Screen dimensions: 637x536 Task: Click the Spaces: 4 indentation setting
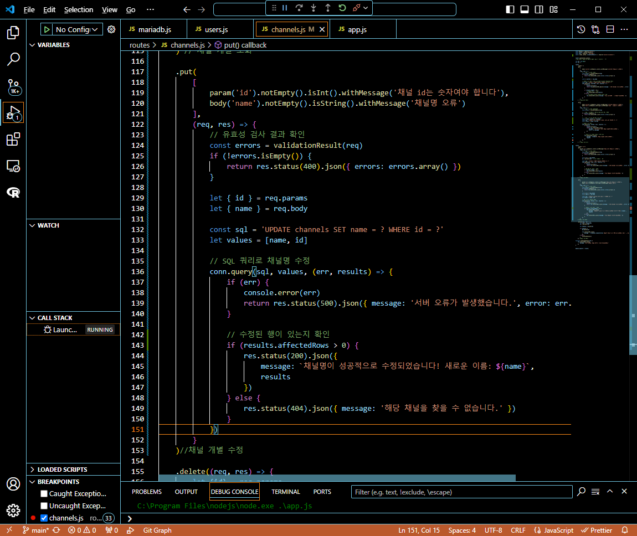(x=462, y=530)
